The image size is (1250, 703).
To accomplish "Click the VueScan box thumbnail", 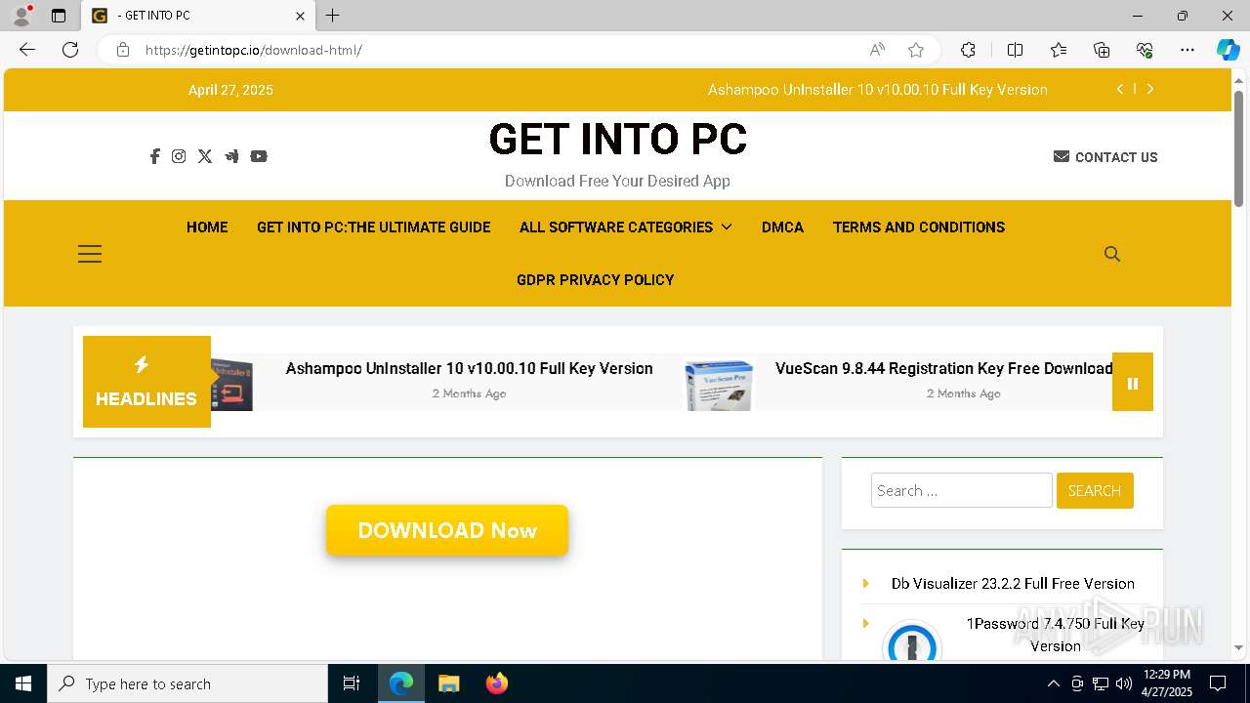I will point(719,385).
